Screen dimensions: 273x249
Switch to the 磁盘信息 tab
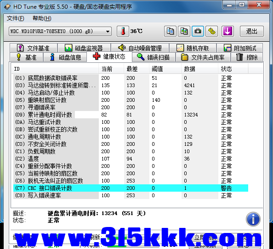click(65, 57)
